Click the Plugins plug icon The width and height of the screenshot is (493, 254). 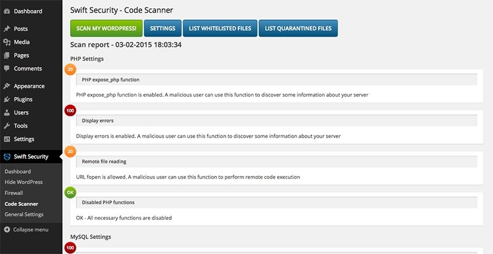(6, 100)
